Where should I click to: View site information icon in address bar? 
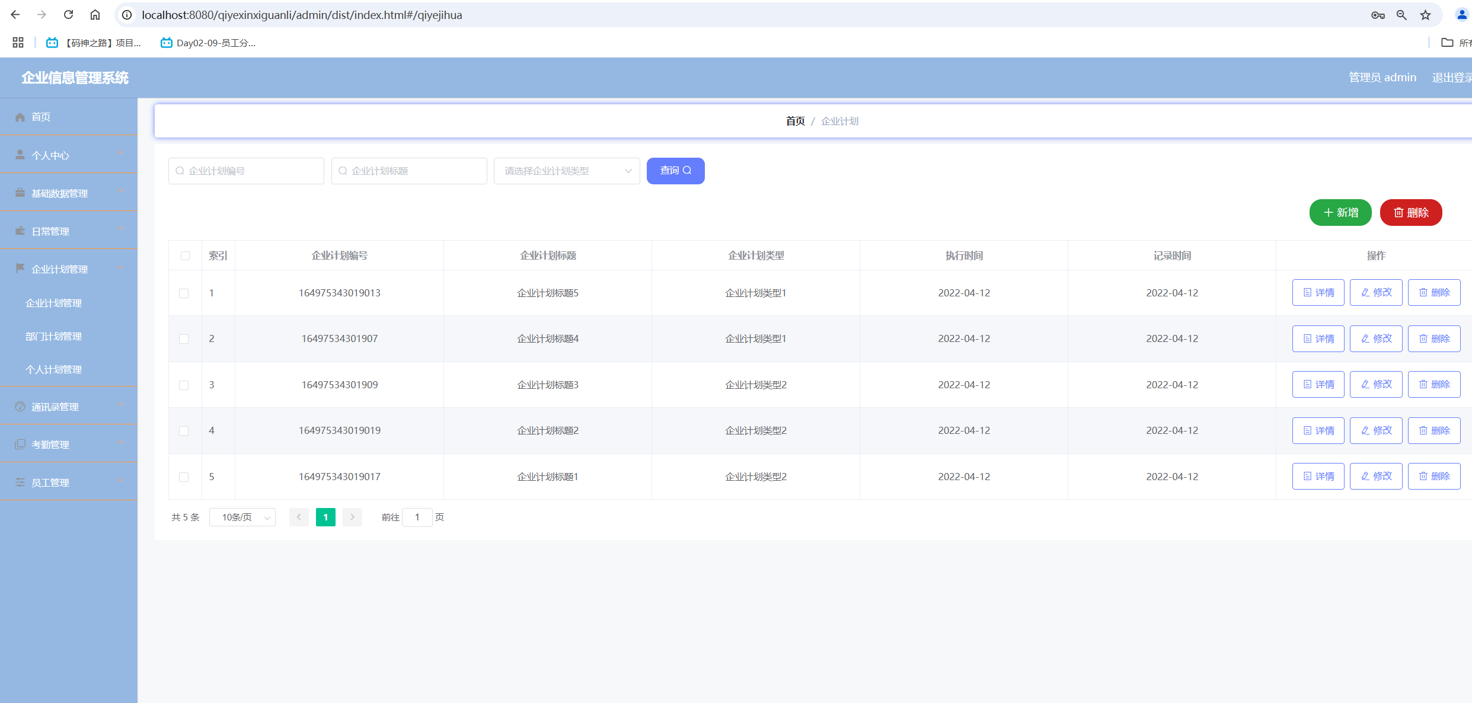point(127,15)
